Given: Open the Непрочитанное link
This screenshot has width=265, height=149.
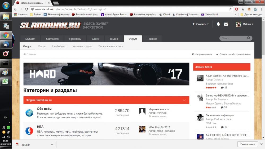Looking at the screenshot, I should (202, 54).
